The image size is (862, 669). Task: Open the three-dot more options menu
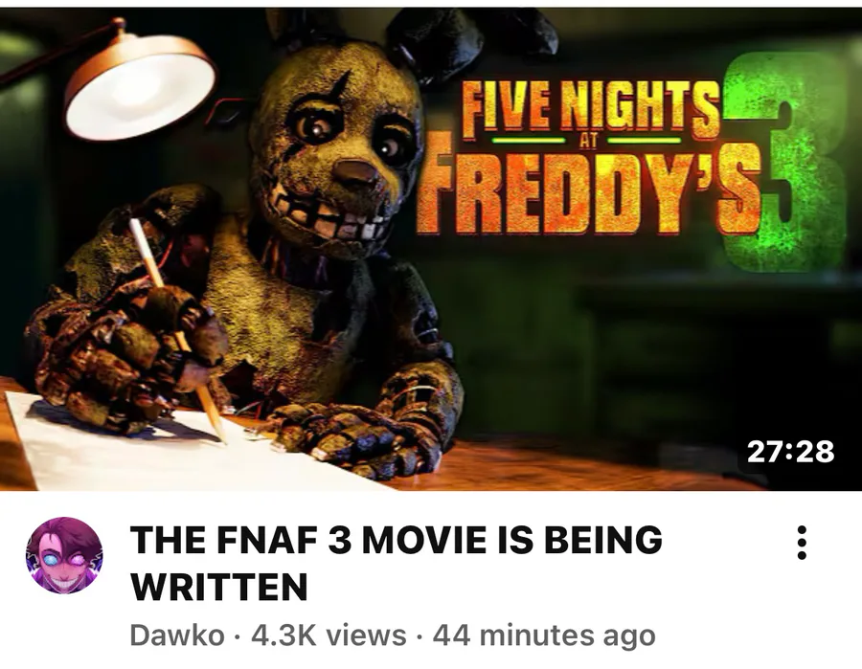point(802,543)
